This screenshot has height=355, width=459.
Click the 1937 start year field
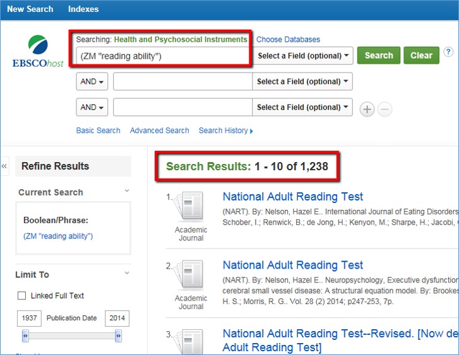coord(29,318)
